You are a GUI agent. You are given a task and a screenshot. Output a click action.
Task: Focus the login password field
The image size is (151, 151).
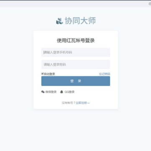point(75,65)
